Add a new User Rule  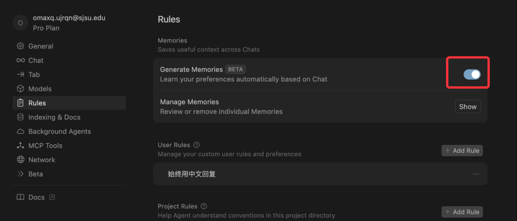pos(462,151)
